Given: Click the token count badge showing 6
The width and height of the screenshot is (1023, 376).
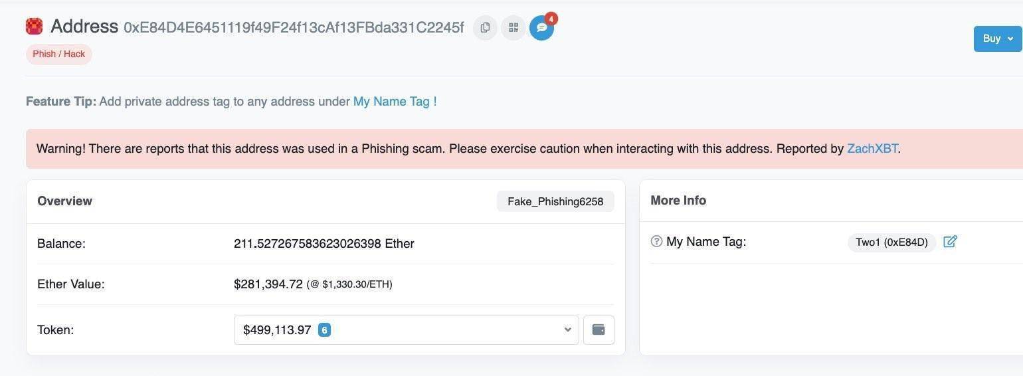Looking at the screenshot, I should (x=324, y=329).
